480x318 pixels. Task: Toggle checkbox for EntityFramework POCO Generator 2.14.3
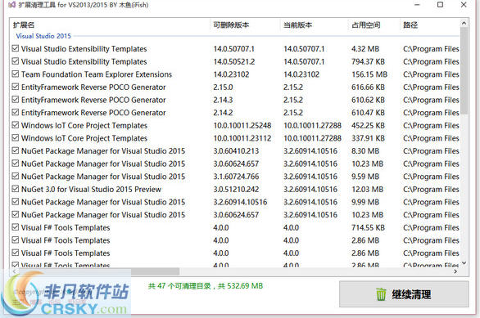pyautogui.click(x=16, y=100)
